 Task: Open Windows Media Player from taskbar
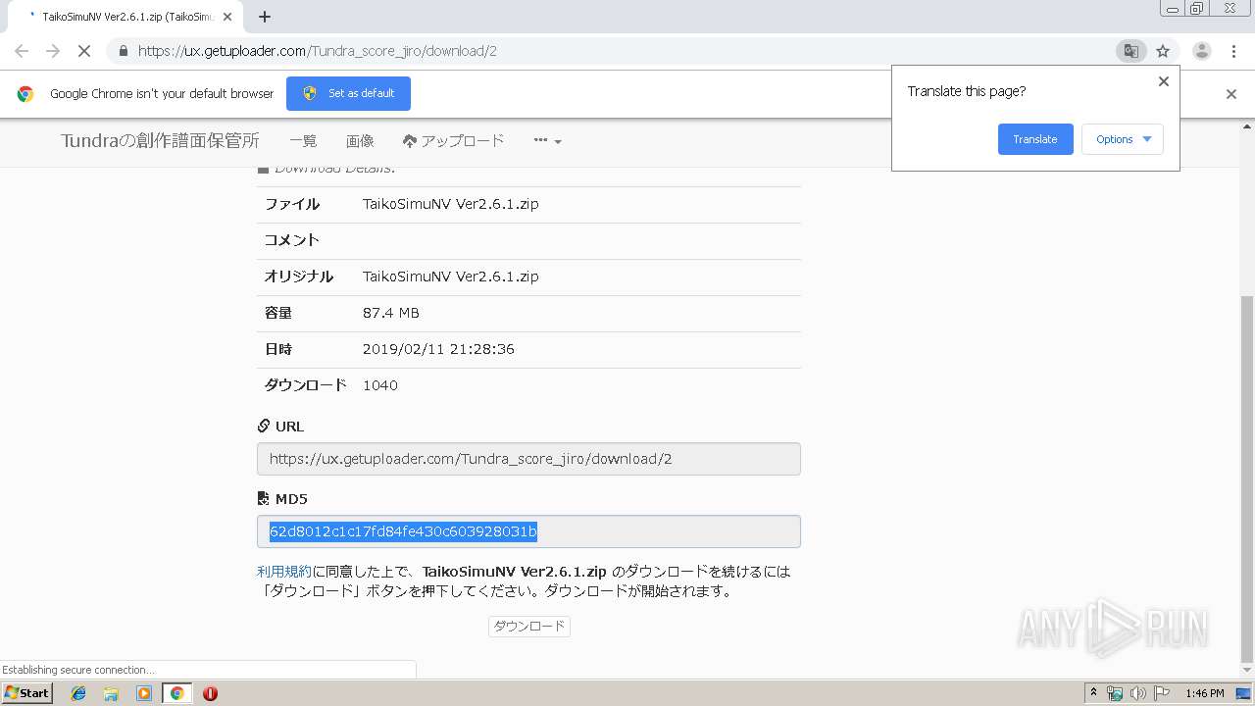(x=144, y=693)
